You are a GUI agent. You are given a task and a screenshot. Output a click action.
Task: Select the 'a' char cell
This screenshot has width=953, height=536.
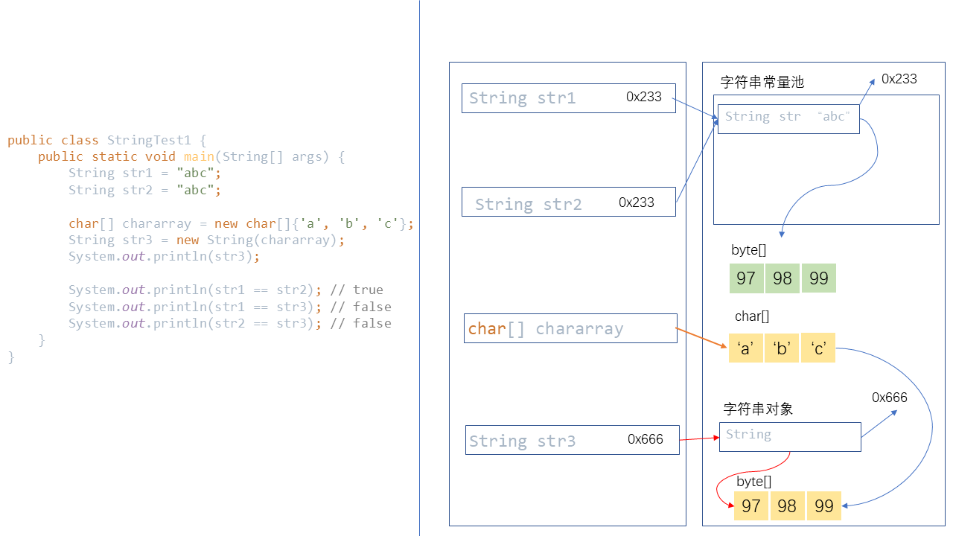[x=746, y=348]
